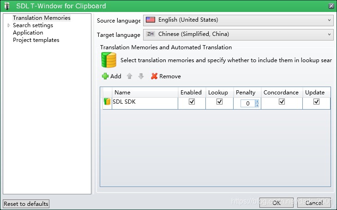Click the Lookup column header
337x210 pixels.
click(x=219, y=93)
